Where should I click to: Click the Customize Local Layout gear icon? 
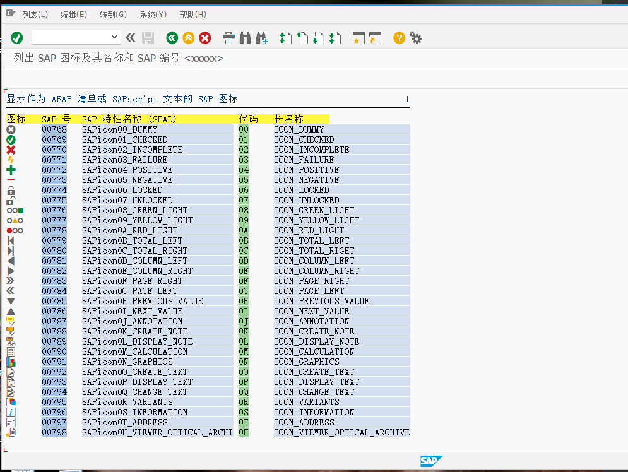click(x=415, y=38)
